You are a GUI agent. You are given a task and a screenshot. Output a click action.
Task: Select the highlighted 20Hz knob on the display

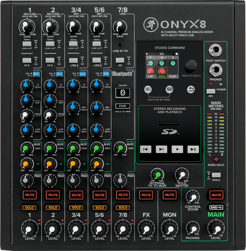(x=161, y=71)
